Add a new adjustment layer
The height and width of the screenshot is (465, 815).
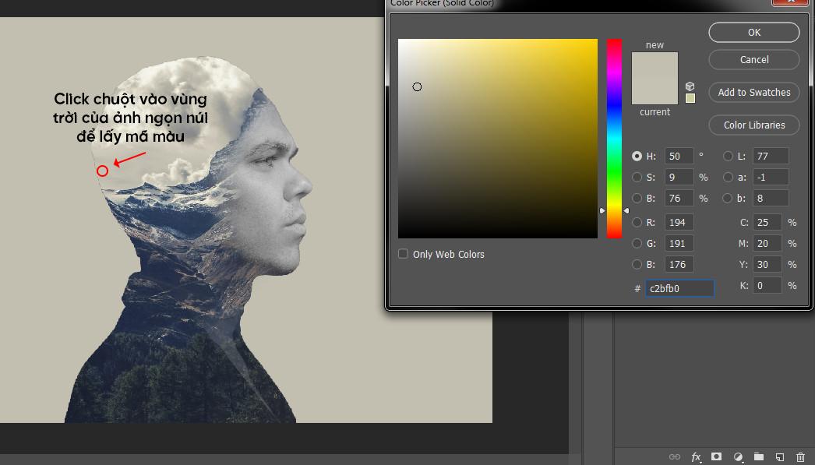[737, 456]
